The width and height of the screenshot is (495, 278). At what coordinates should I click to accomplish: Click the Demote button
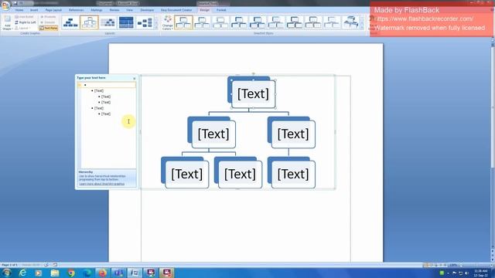pyautogui.click(x=48, y=22)
